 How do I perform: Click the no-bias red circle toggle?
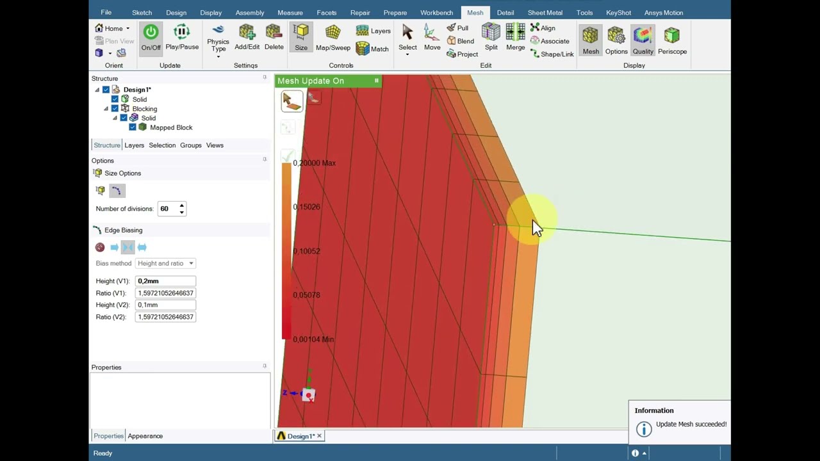click(100, 247)
